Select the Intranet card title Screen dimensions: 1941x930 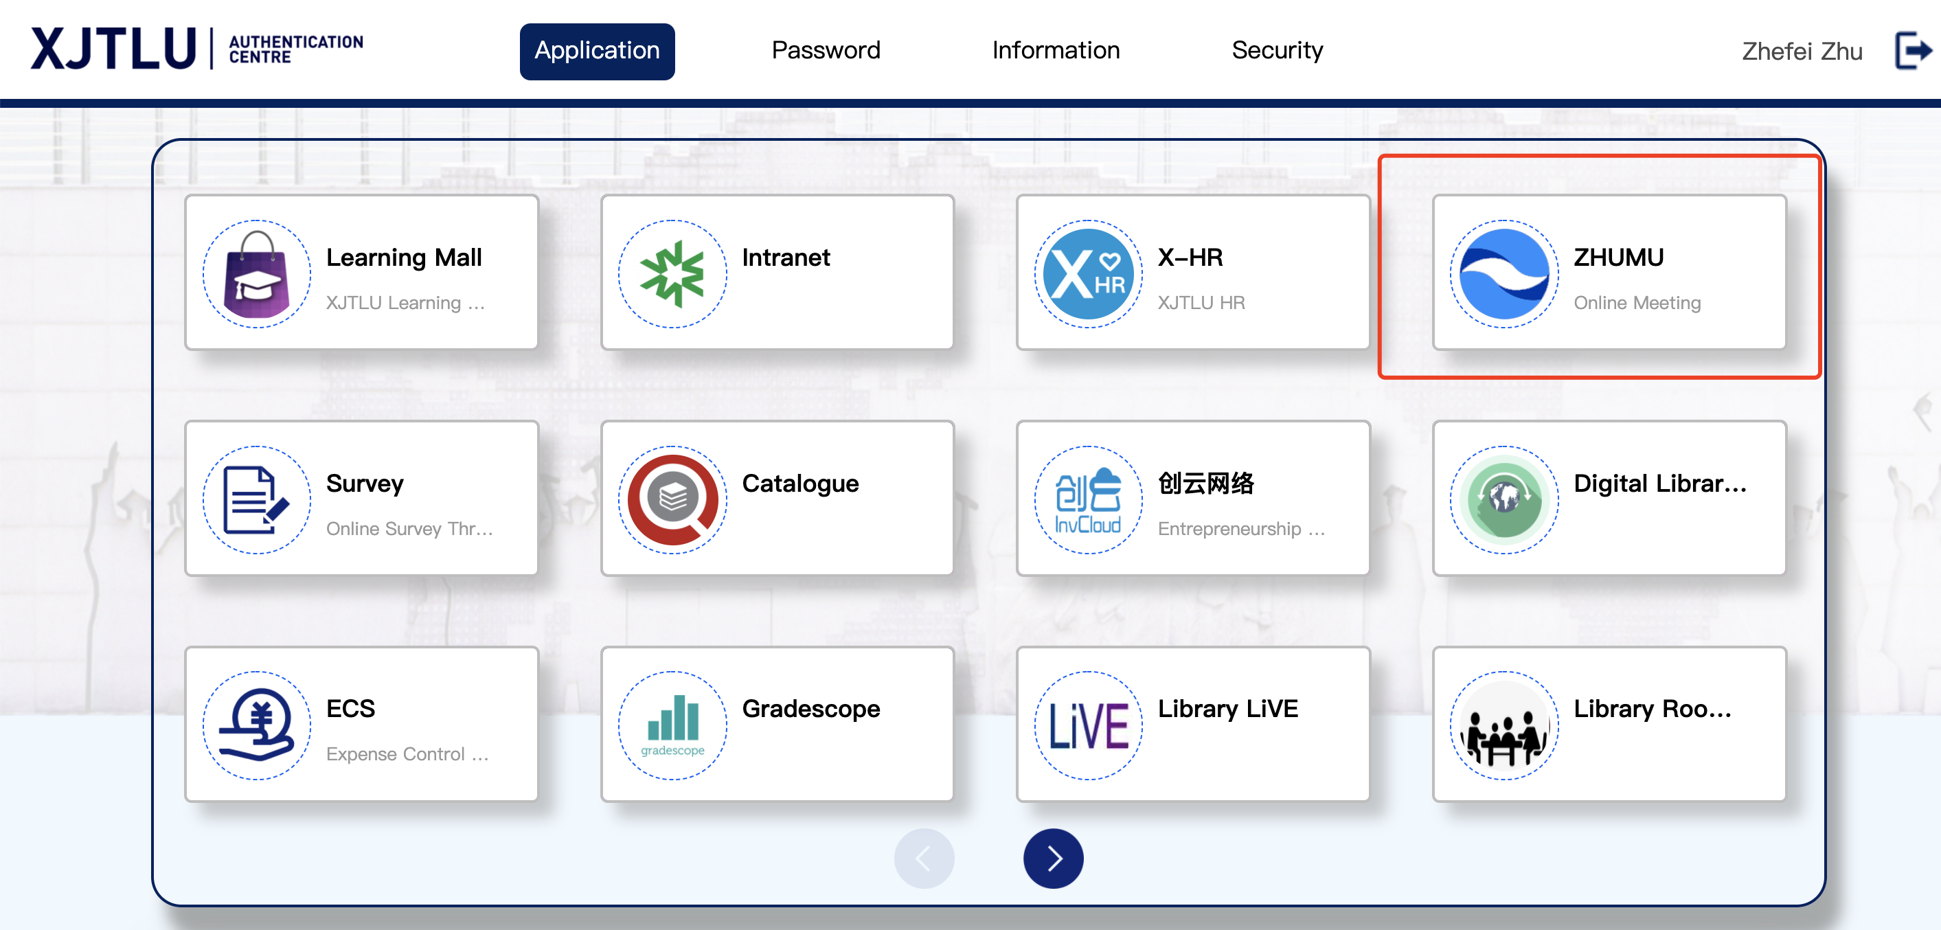[786, 258]
